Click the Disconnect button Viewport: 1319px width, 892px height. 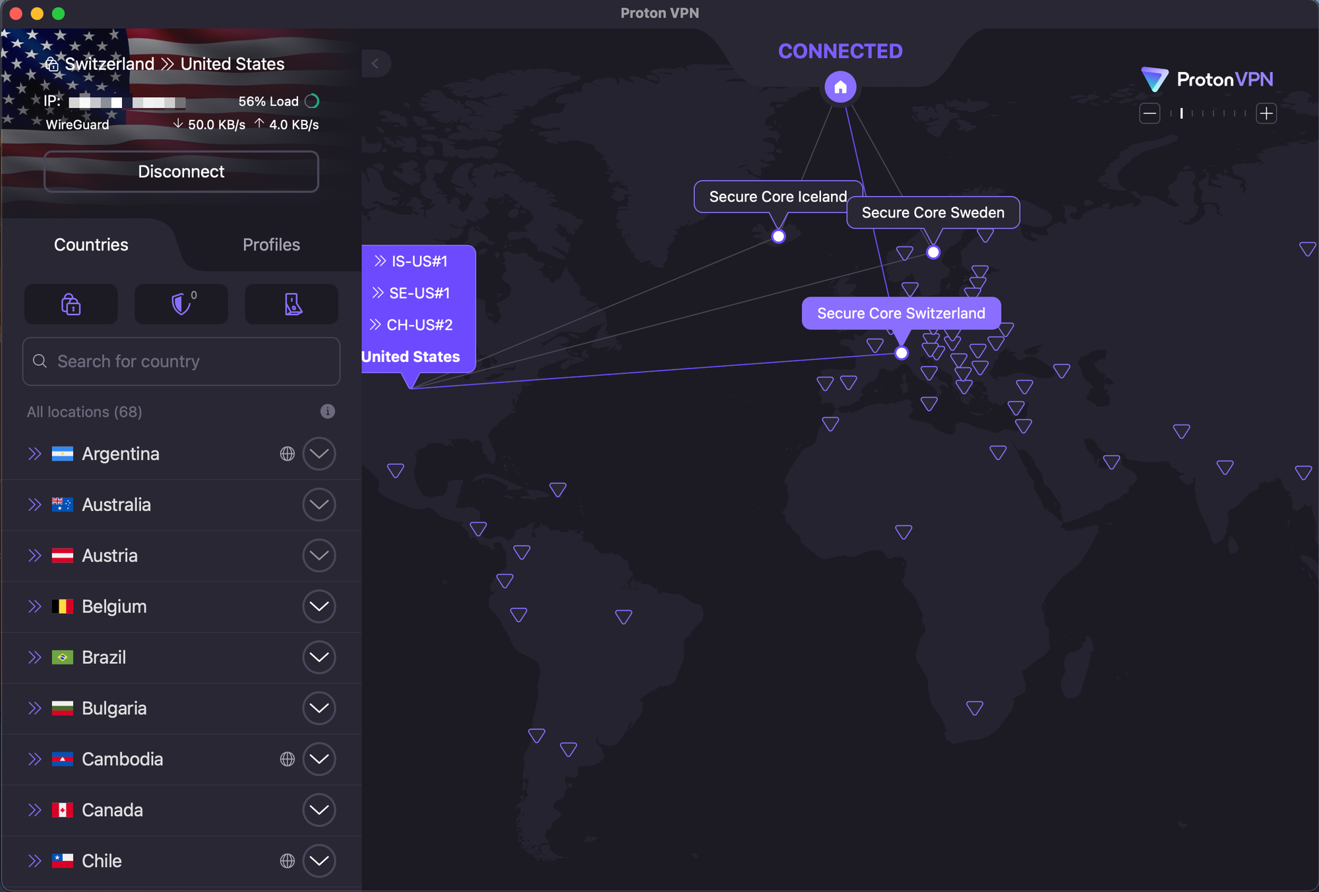pos(181,171)
